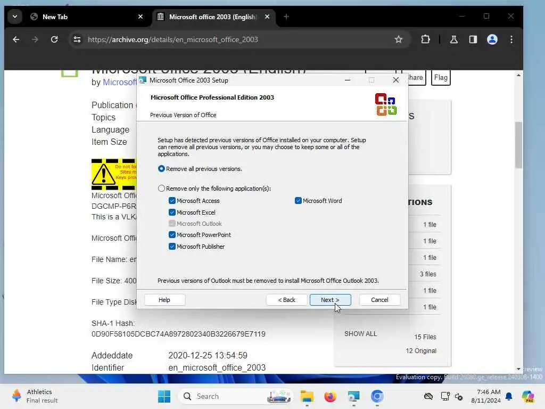545x409 pixels.
Task: Open the Chrome extensions puzzle icon
Action: point(425,39)
